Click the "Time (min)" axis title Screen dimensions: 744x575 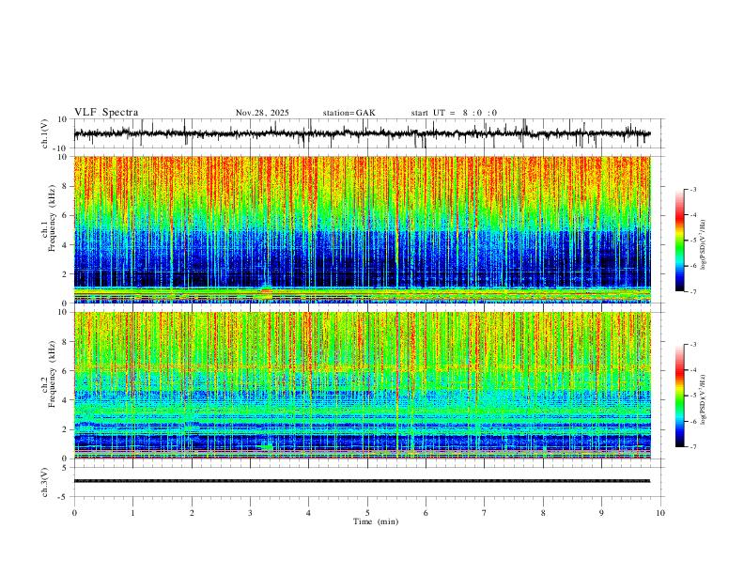point(376,521)
